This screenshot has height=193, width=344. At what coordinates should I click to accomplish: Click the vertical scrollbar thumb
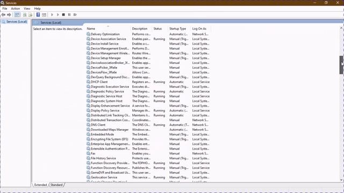click(341, 65)
